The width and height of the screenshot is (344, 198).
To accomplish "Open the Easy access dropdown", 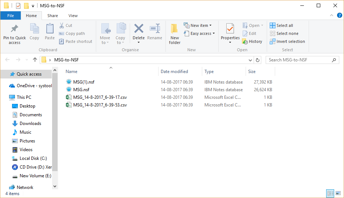I will coord(199,33).
